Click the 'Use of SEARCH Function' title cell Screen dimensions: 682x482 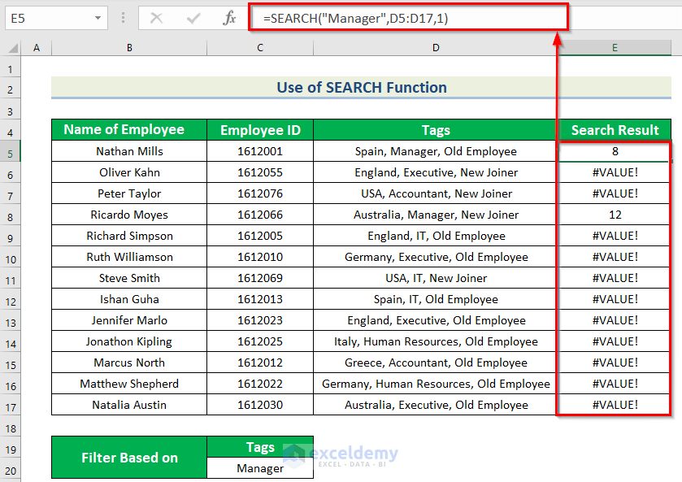tap(362, 87)
